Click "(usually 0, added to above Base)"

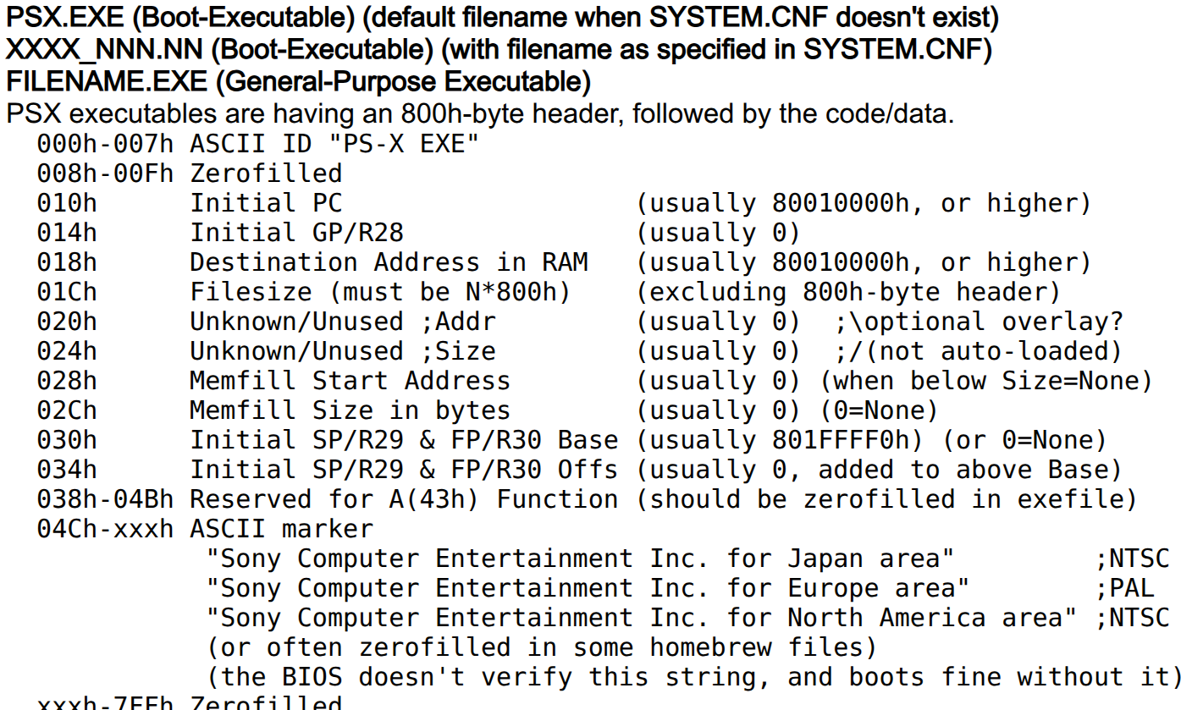point(880,470)
